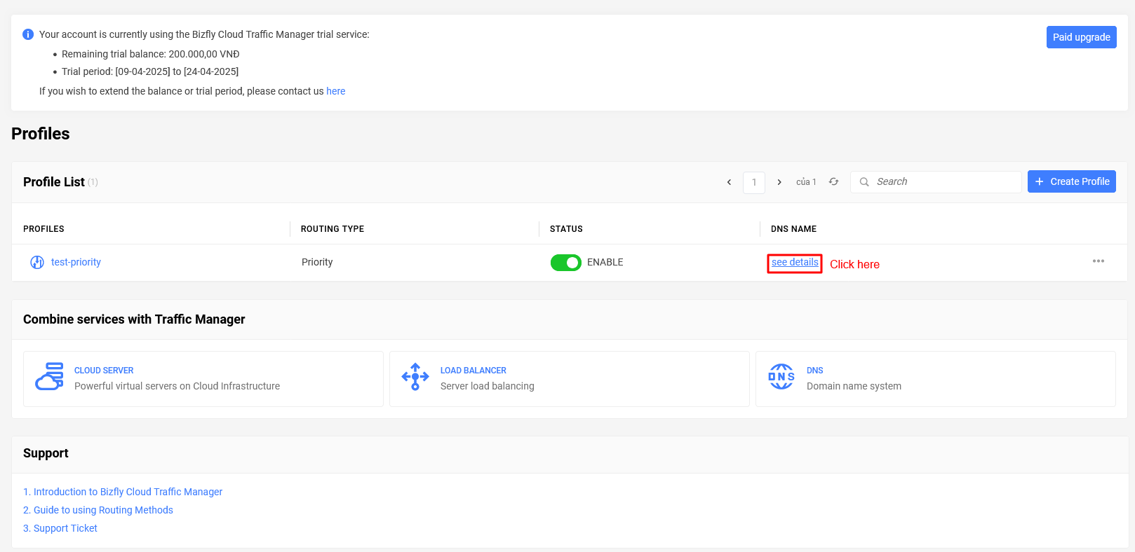Go to previous page with left chevron

(729, 182)
